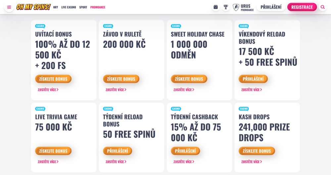Open the Live Casino menu item
The width and height of the screenshot is (331, 175).
pos(69,7)
